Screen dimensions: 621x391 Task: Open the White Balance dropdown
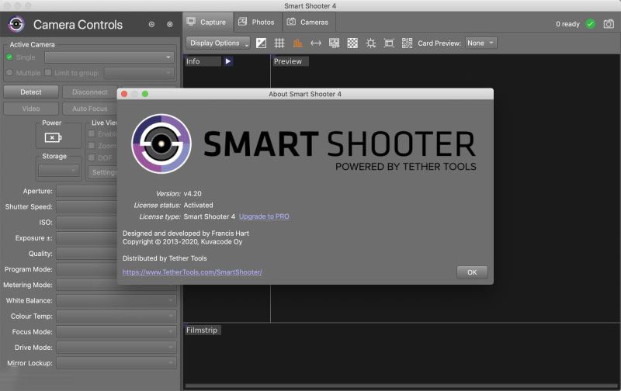(116, 300)
